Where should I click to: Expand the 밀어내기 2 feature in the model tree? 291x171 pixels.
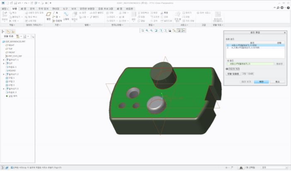4,74
